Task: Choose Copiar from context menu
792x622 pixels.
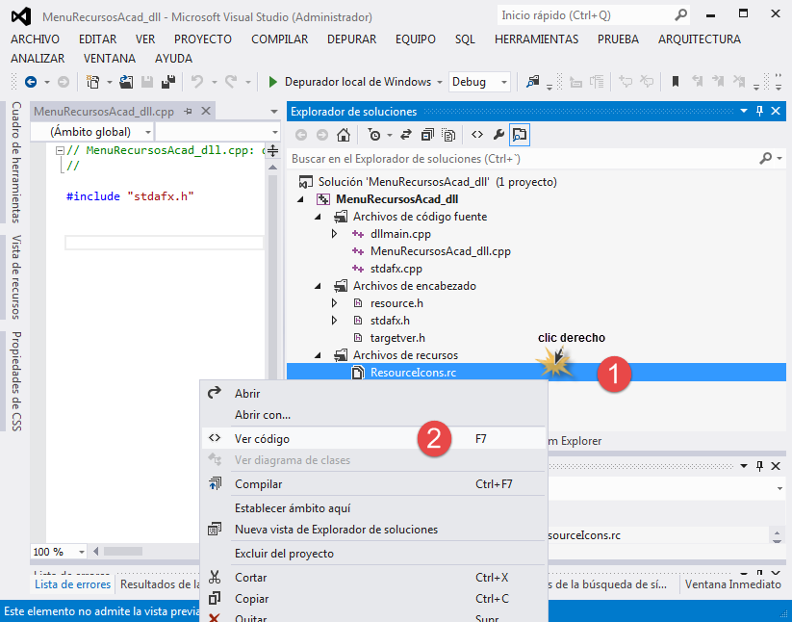Action: tap(373, 599)
